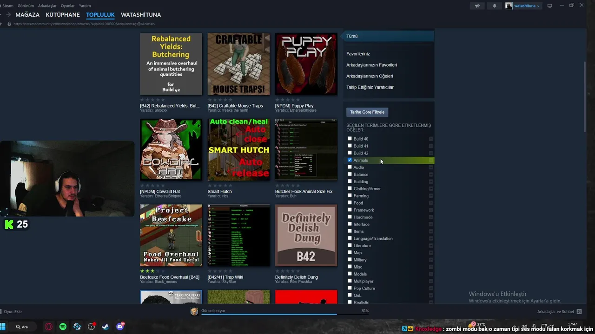Go to the KÜTÜPHANE tab
Image resolution: width=595 pixels, height=334 pixels.
tap(63, 15)
